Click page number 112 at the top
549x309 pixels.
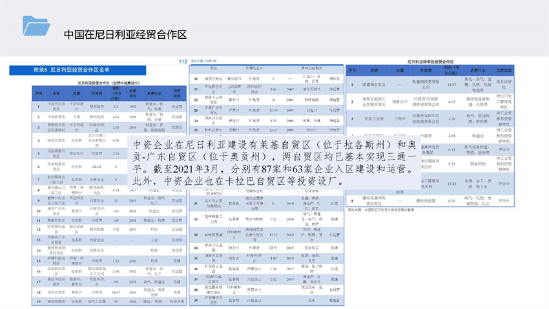tap(183, 61)
